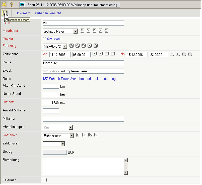Open the Ansicht menu
The height and width of the screenshot is (185, 202).
click(55, 13)
